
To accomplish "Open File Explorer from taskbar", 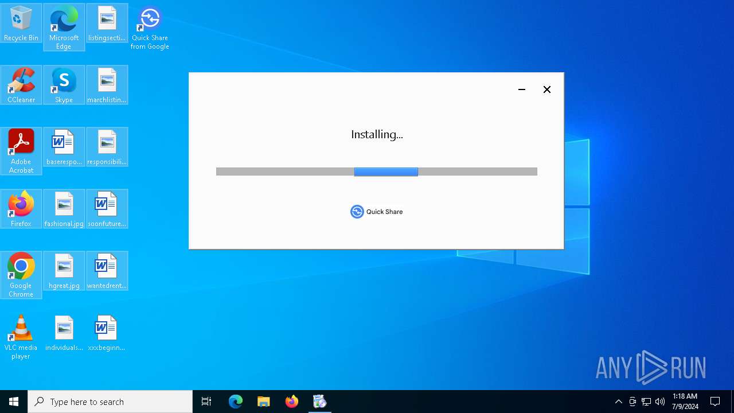I will 264,402.
